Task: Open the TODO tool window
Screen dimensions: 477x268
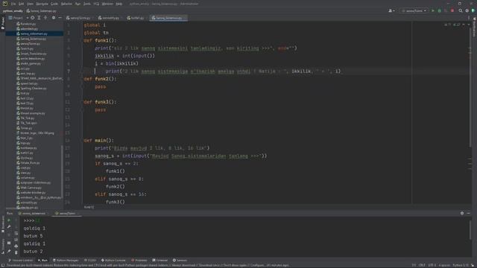Action: (90, 261)
